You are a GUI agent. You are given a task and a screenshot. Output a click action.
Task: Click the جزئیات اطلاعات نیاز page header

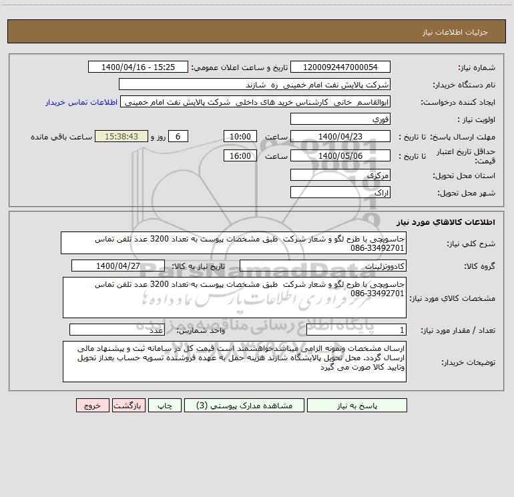[x=455, y=32]
